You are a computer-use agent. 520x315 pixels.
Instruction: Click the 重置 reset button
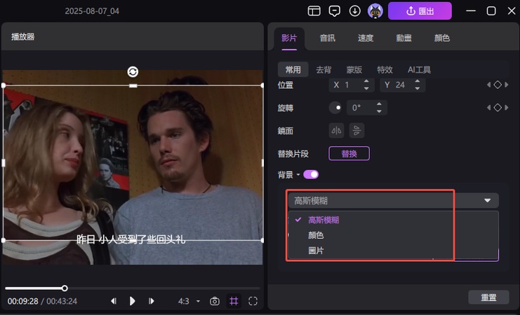coord(488,297)
